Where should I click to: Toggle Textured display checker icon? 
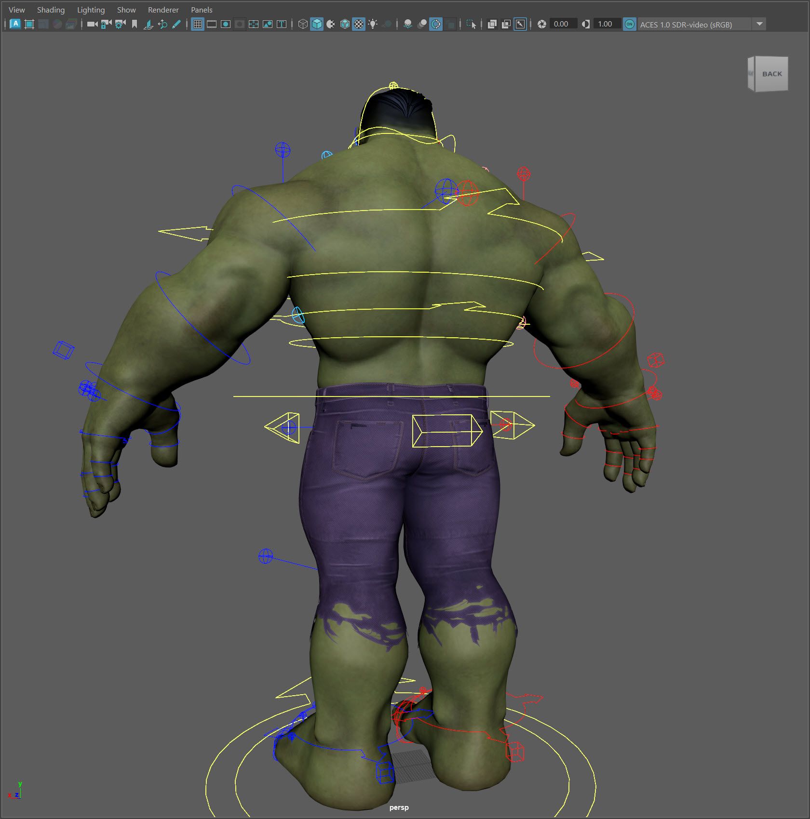click(x=359, y=24)
